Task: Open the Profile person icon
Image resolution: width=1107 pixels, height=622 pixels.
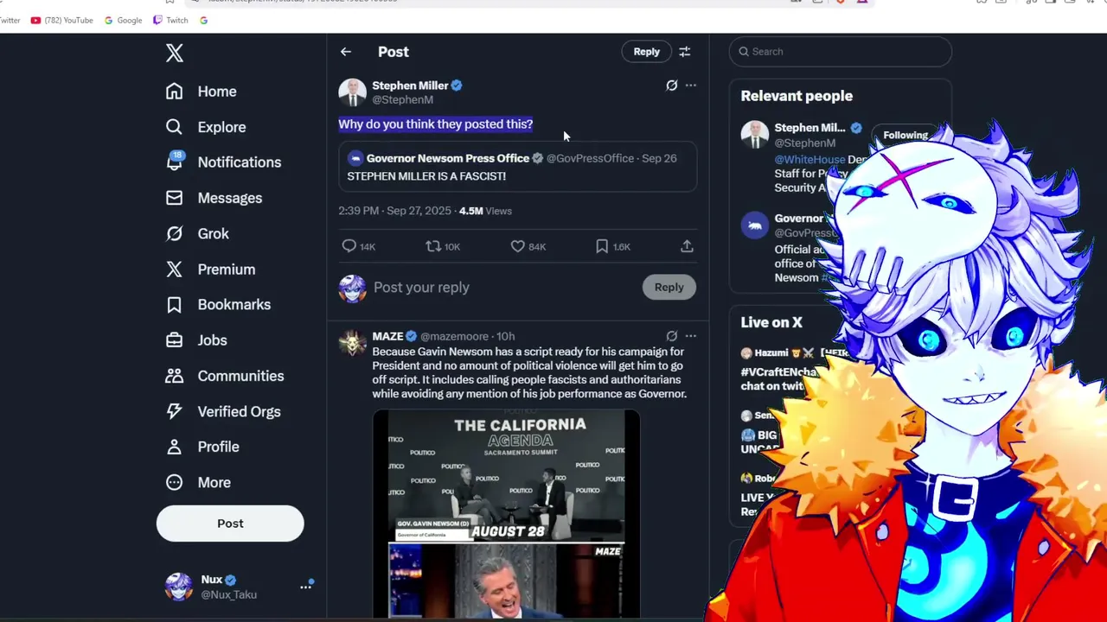Action: click(x=175, y=447)
